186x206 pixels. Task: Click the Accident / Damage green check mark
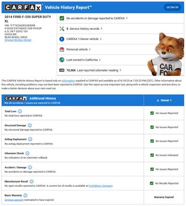(x=152, y=169)
